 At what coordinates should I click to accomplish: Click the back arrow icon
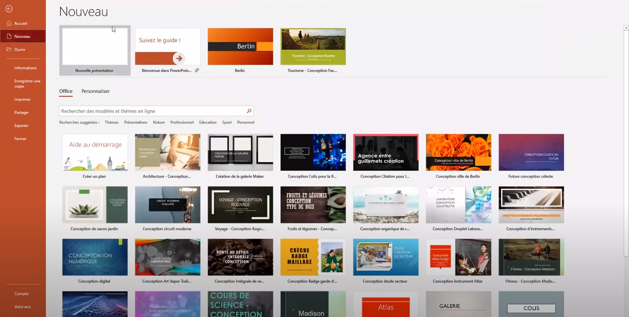(x=9, y=9)
